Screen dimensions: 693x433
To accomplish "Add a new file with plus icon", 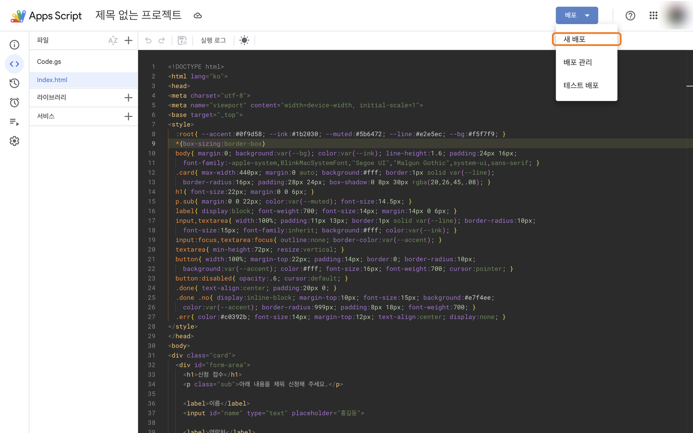I will click(128, 40).
